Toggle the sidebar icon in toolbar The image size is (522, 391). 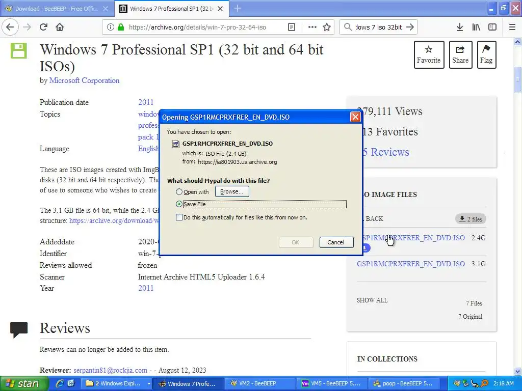[x=492, y=27]
